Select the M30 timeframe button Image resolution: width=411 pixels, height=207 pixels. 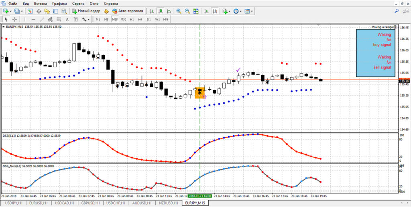coord(123,19)
